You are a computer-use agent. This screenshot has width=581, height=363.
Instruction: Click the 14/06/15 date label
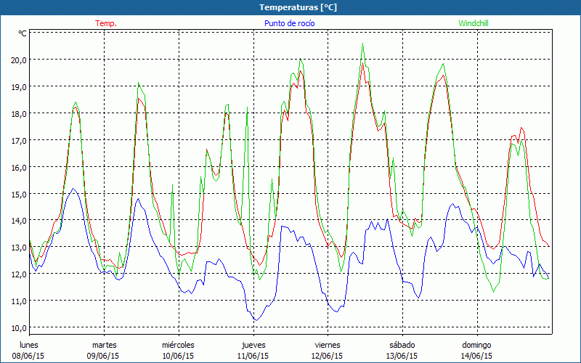(476, 356)
